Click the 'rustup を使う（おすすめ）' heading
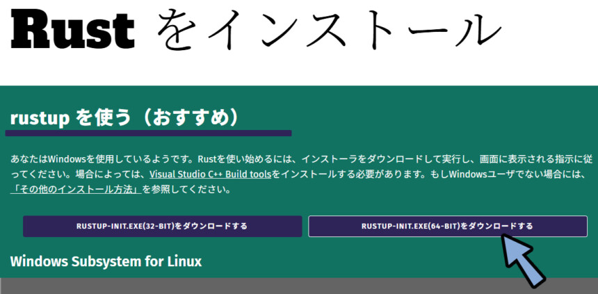 coord(124,119)
